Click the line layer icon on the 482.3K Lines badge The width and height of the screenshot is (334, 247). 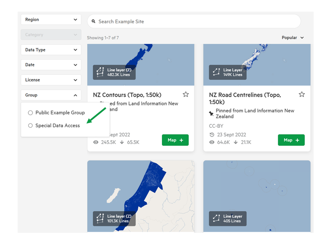pyautogui.click(x=100, y=72)
